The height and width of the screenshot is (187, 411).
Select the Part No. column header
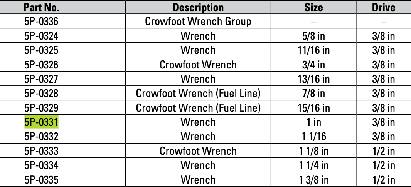pyautogui.click(x=41, y=7)
